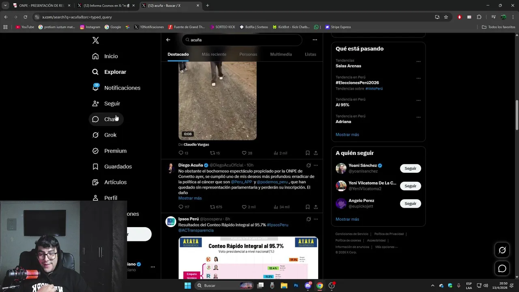Open Notificaciones in sidebar
This screenshot has height=292, width=519.
pyautogui.click(x=116, y=88)
